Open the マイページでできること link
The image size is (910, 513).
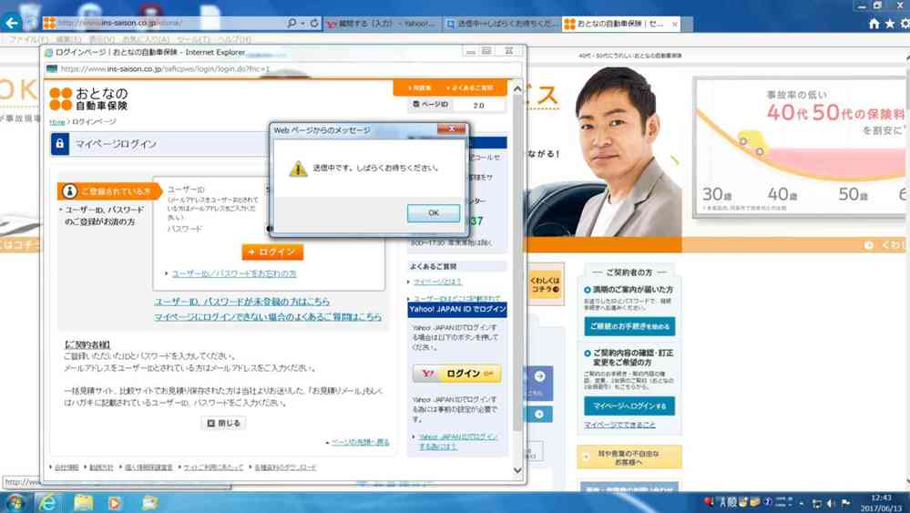619,425
